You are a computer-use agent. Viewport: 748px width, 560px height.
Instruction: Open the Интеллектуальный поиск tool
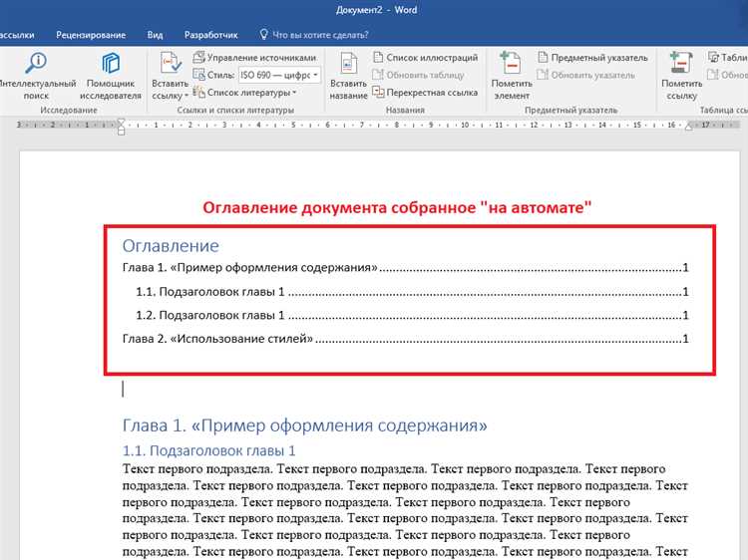[36, 76]
